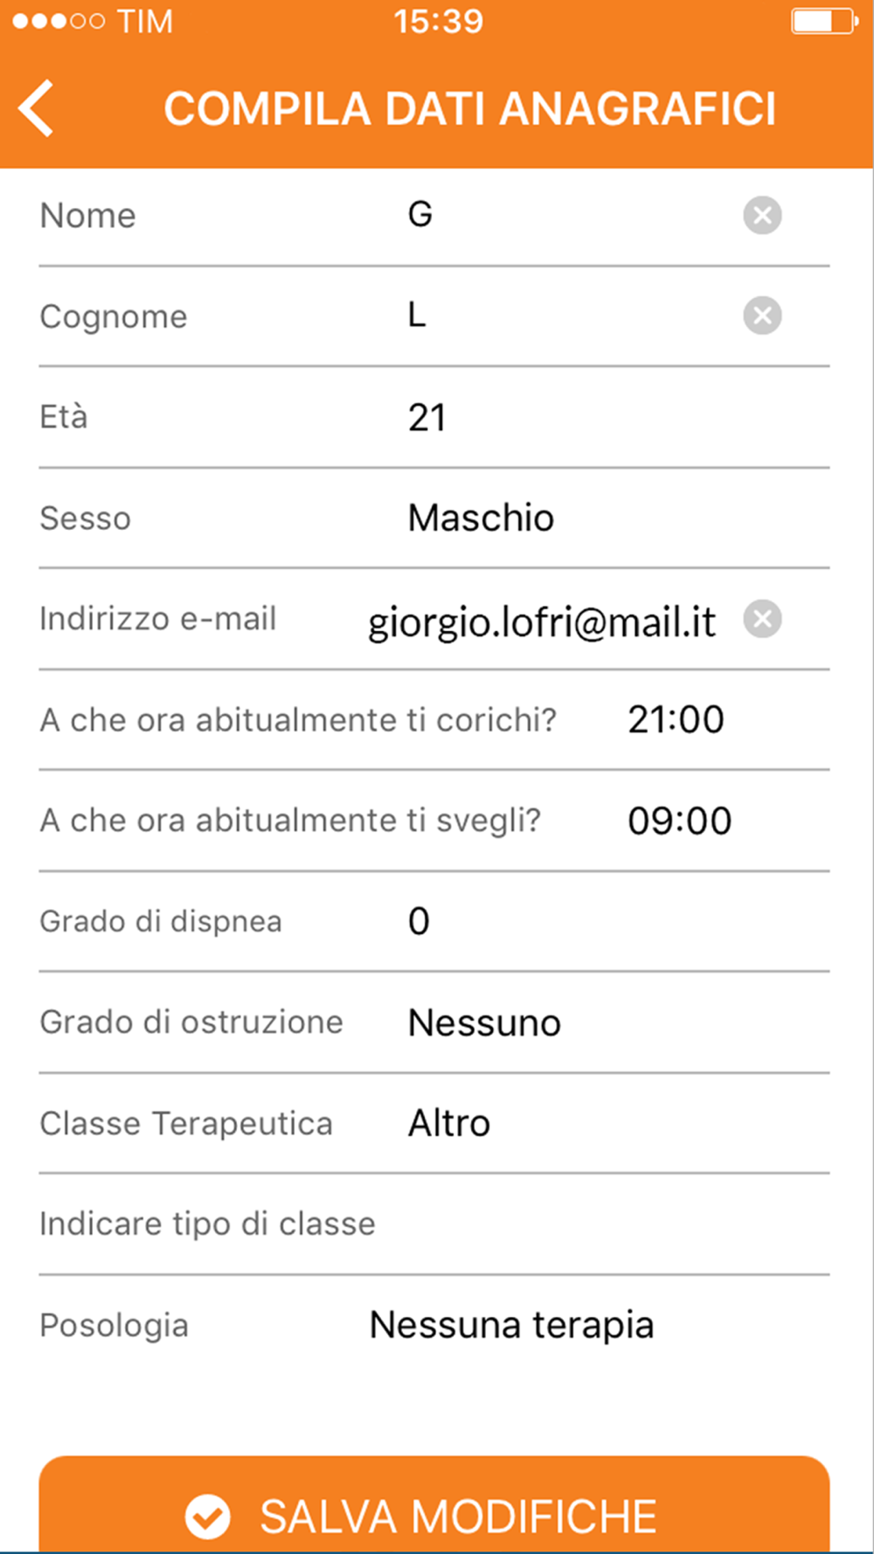Open Posologia selector showing Nessuna terapia
The width and height of the screenshot is (874, 1554).
[x=511, y=1325]
